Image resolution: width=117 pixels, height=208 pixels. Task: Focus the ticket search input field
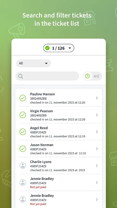(x=47, y=76)
